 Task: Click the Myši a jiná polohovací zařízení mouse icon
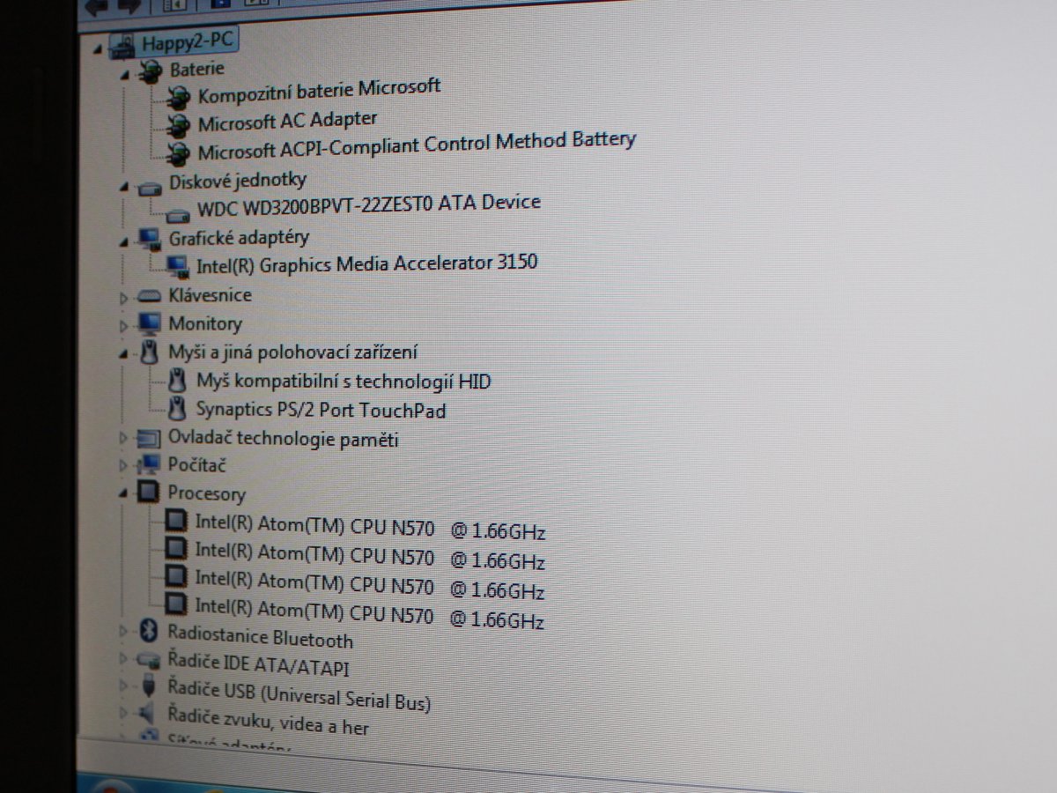coord(150,352)
